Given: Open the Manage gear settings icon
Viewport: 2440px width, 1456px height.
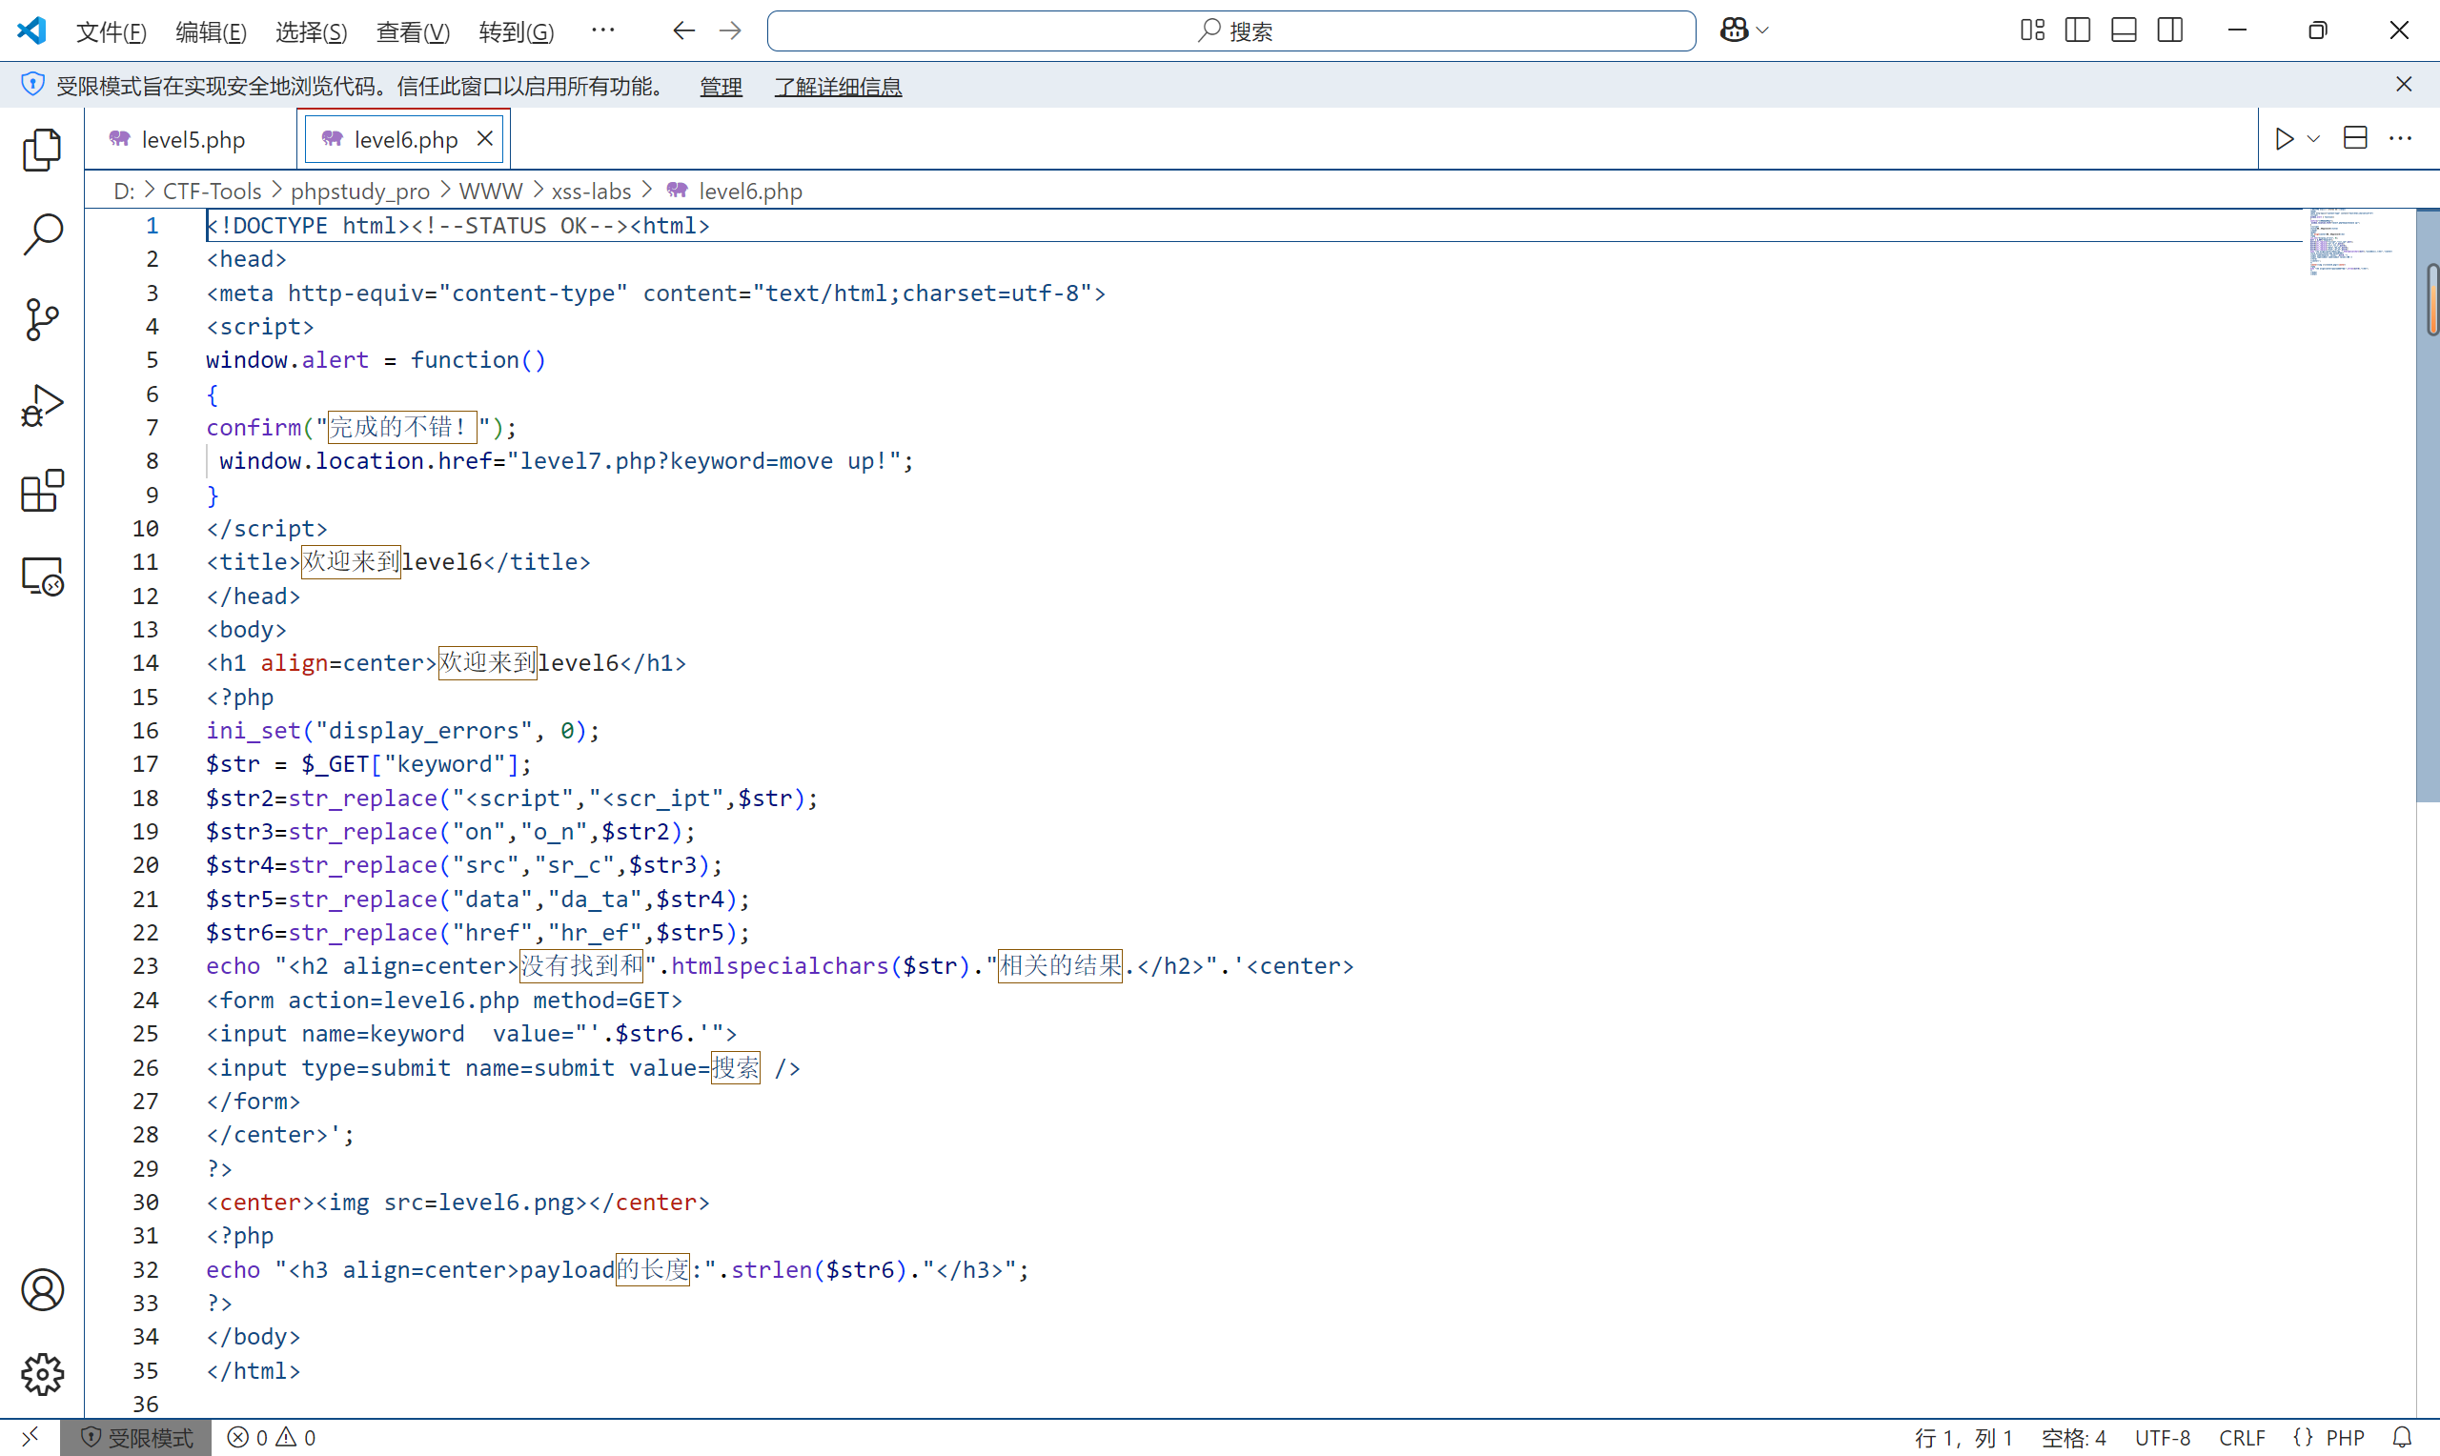Looking at the screenshot, I should pyautogui.click(x=42, y=1375).
